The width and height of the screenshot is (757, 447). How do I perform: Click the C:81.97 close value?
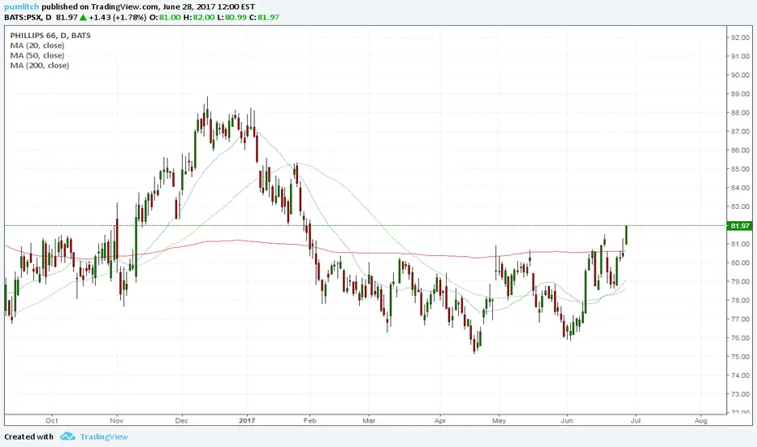click(264, 17)
